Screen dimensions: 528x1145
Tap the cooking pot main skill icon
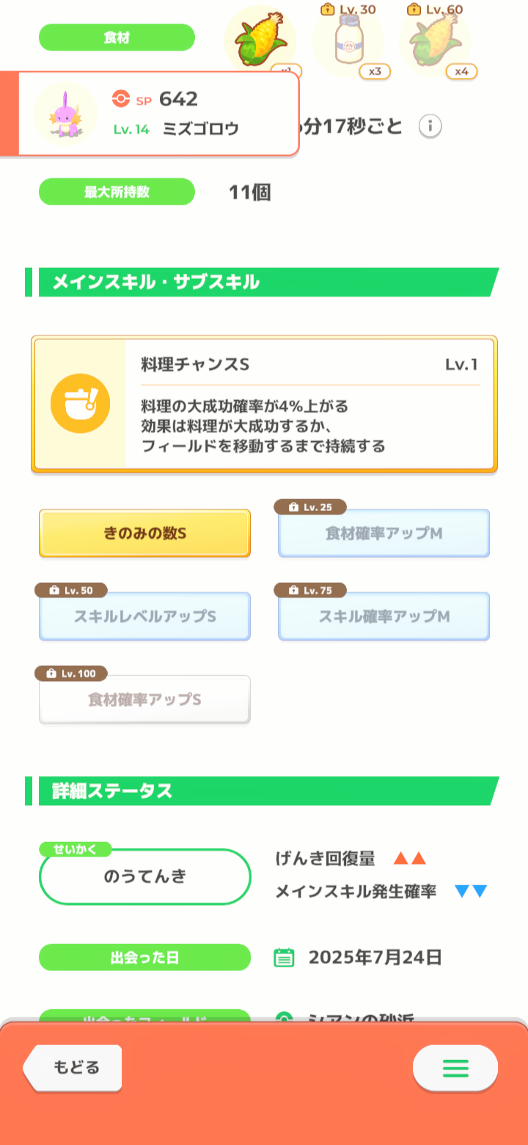(x=80, y=404)
